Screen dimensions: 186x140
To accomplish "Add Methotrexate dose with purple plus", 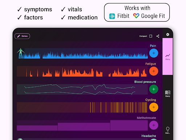I will [154, 125].
